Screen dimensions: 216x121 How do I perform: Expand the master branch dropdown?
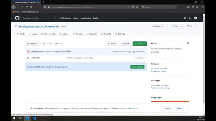coord(33,44)
